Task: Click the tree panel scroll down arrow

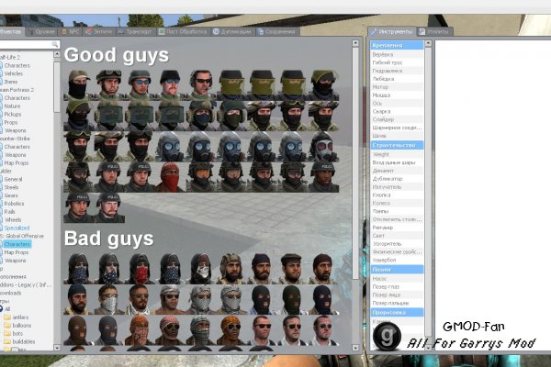Action: (x=57, y=348)
